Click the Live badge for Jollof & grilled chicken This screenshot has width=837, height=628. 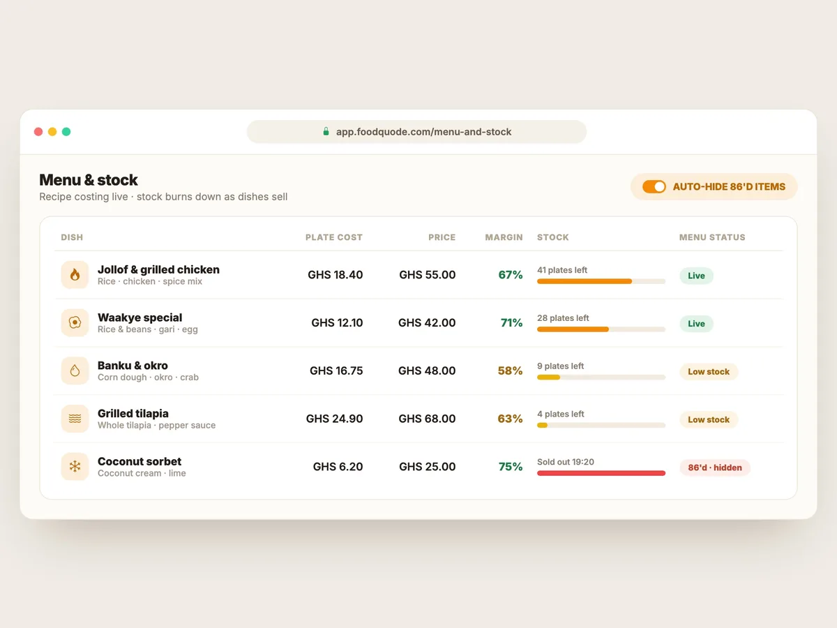point(696,276)
